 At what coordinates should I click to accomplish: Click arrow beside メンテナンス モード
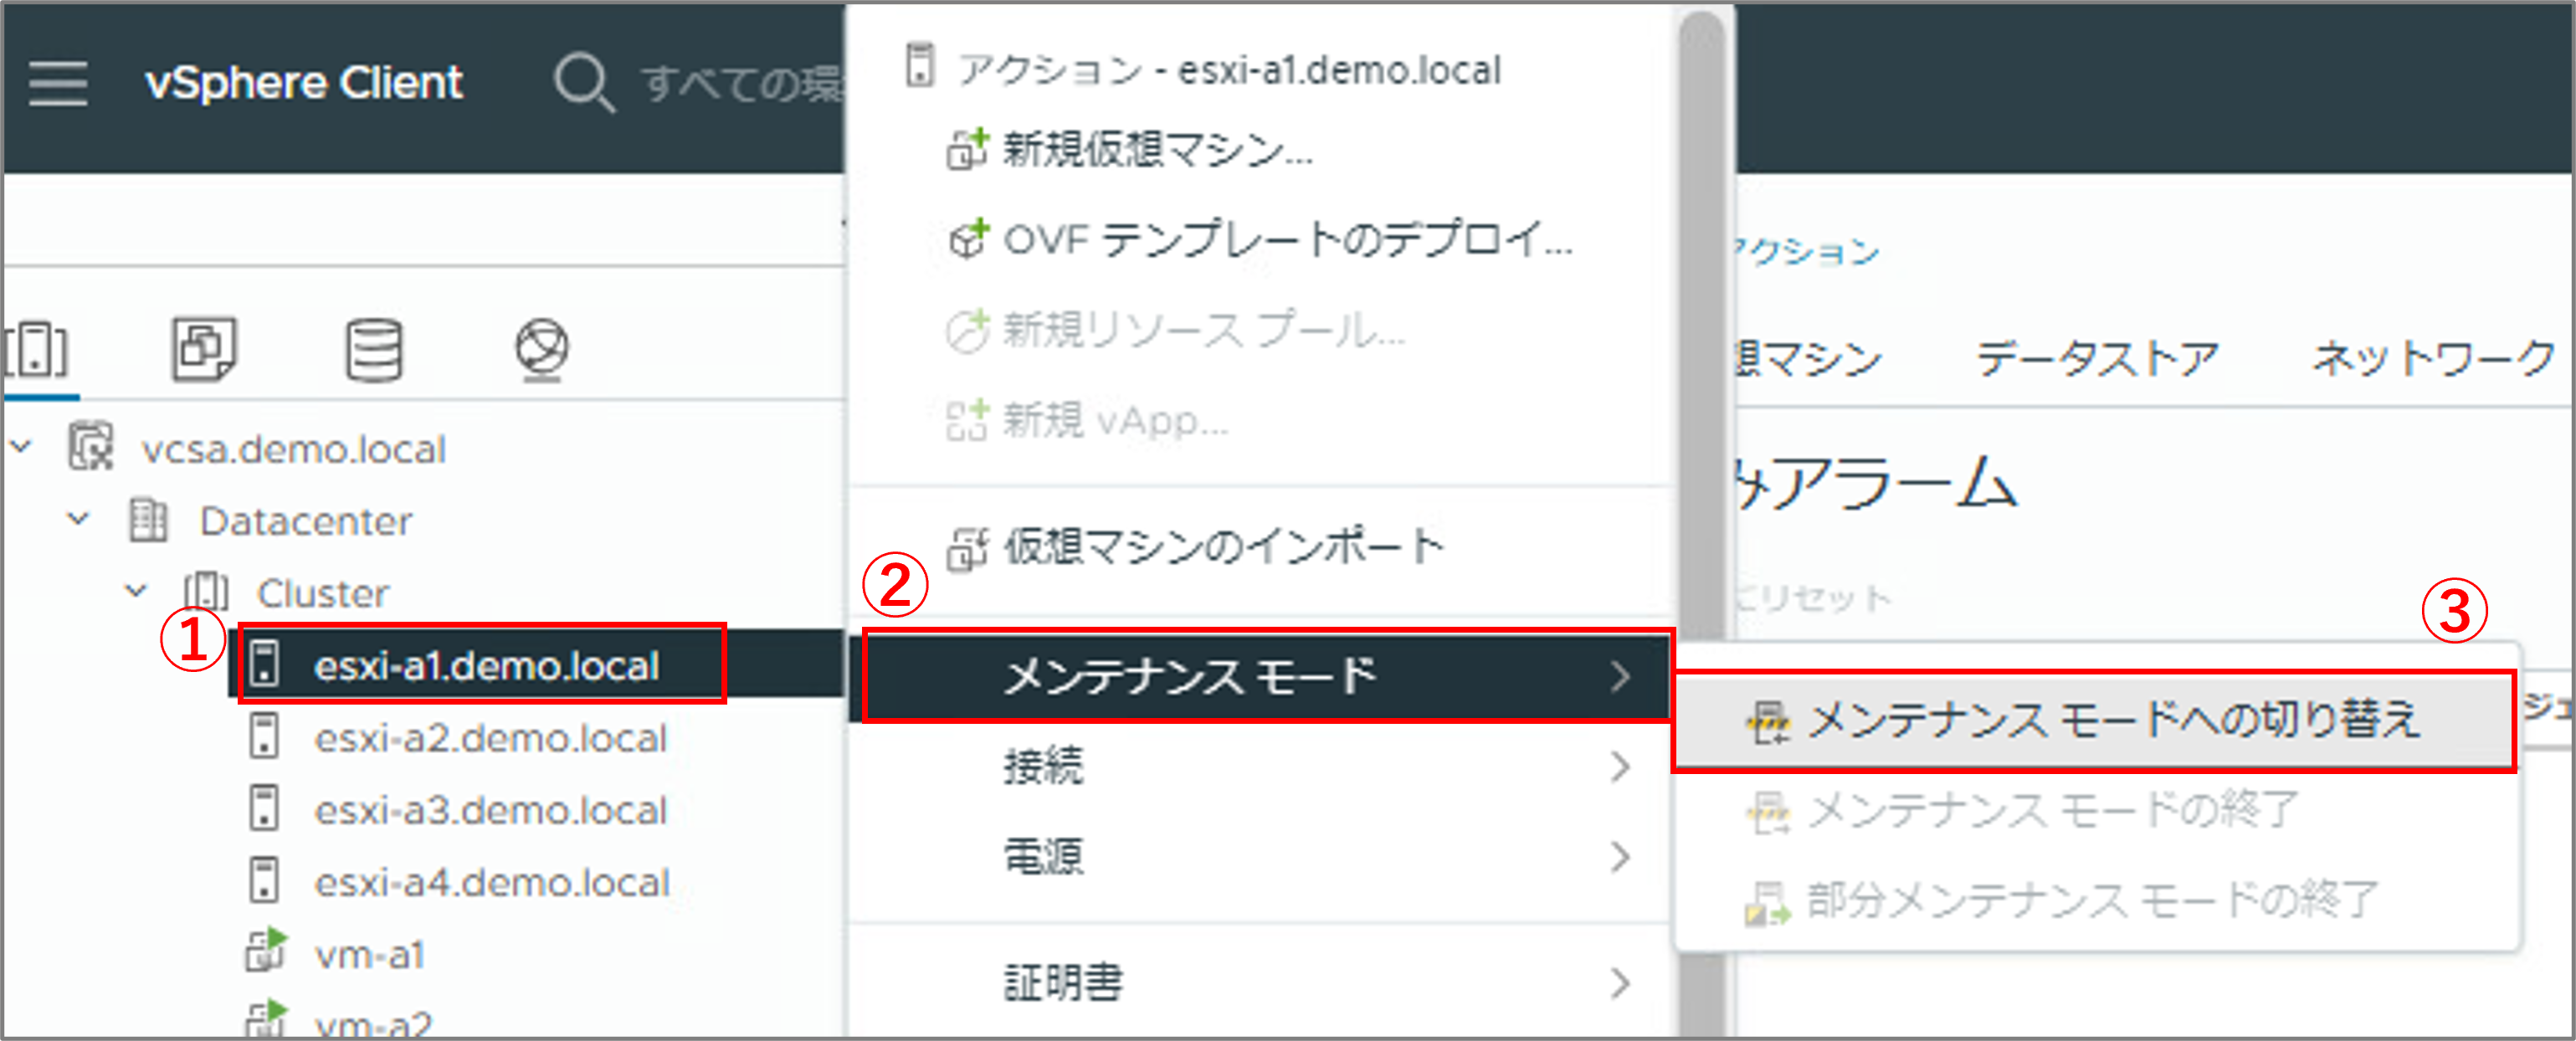pos(1621,677)
